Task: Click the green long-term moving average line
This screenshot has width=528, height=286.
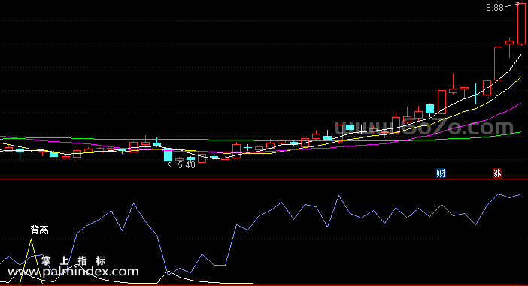Action: pos(101,138)
